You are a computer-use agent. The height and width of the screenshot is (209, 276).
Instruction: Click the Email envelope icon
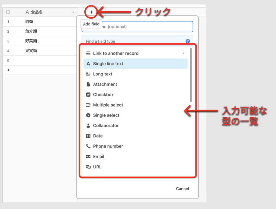(88, 157)
